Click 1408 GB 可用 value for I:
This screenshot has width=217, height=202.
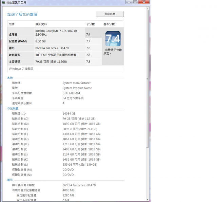[81, 149]
